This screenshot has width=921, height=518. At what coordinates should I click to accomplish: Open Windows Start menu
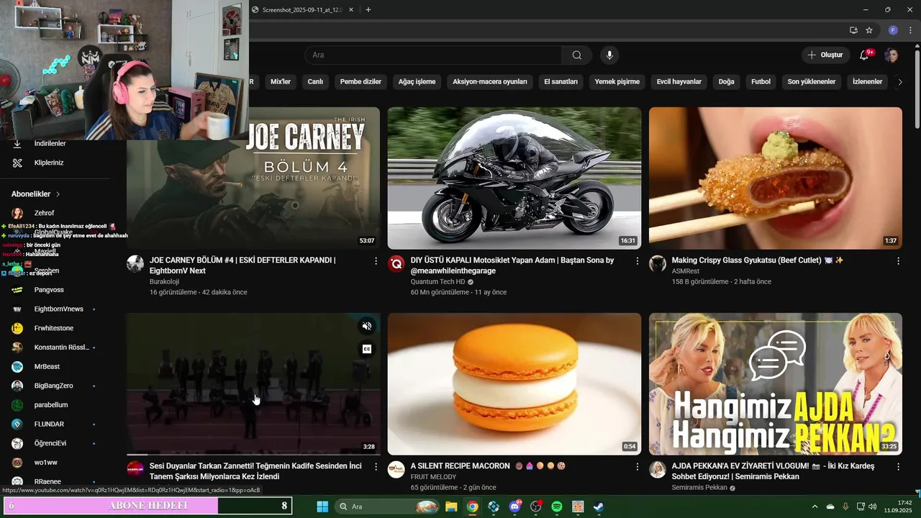[x=322, y=506]
